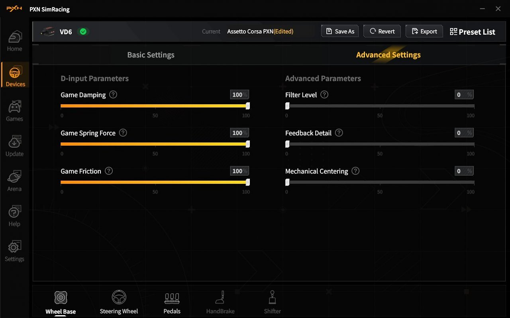
Task: Edit the Mechanical Centering percent field
Action: point(464,171)
